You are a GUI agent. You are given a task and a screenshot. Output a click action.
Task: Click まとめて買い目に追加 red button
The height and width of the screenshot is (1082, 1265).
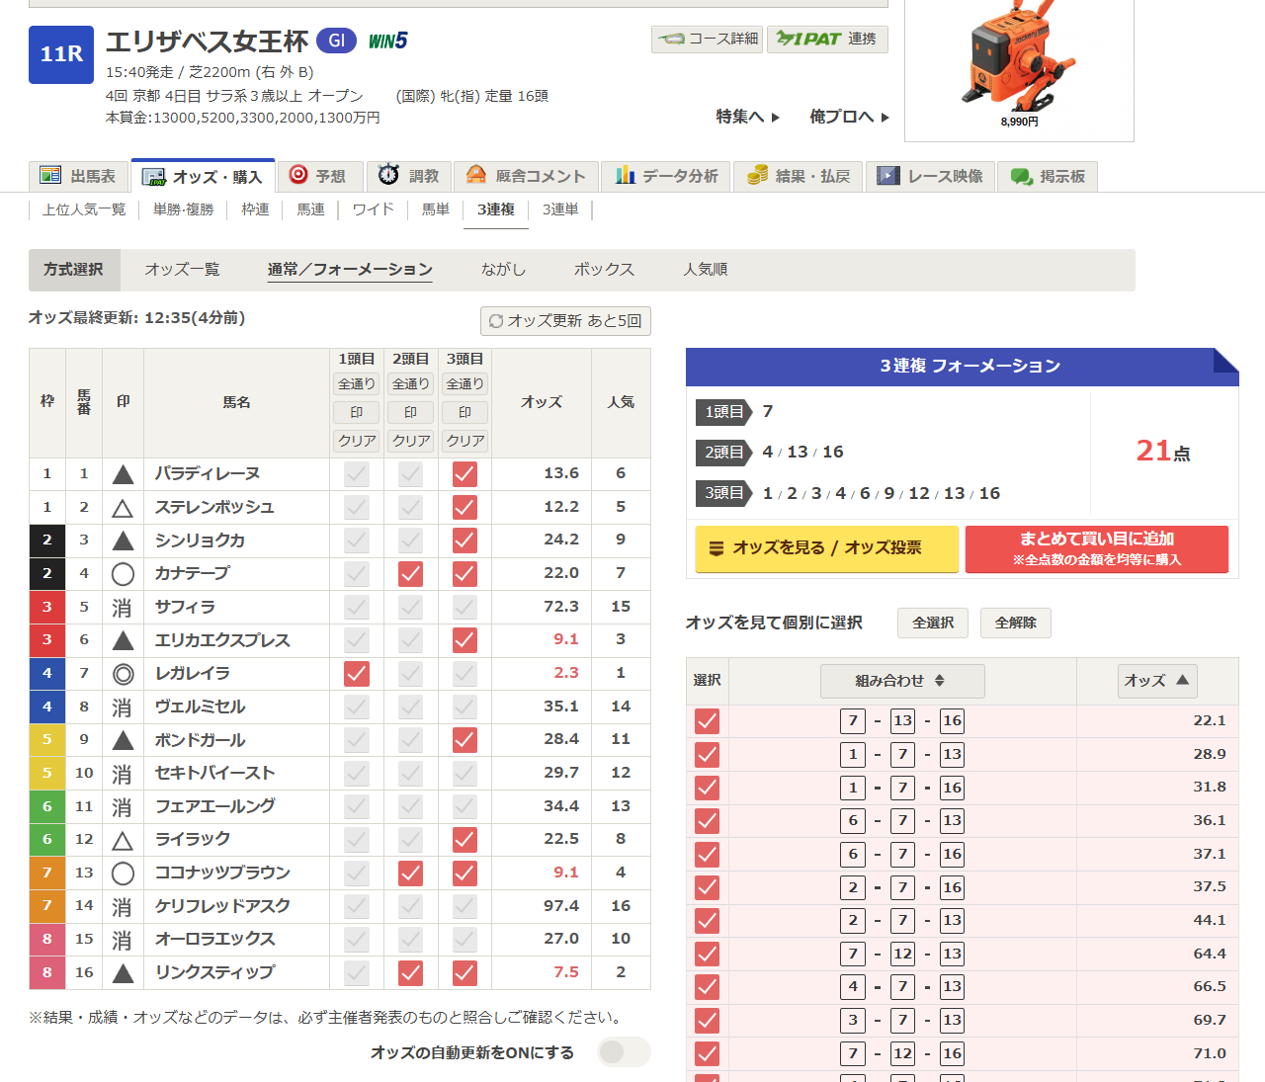(1096, 548)
